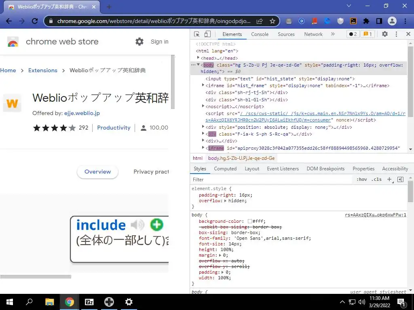Click the issues badge showing 1
This screenshot has width=414, height=310.
(368, 34)
